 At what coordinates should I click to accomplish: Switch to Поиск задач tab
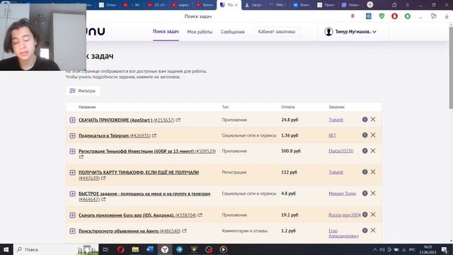166,31
